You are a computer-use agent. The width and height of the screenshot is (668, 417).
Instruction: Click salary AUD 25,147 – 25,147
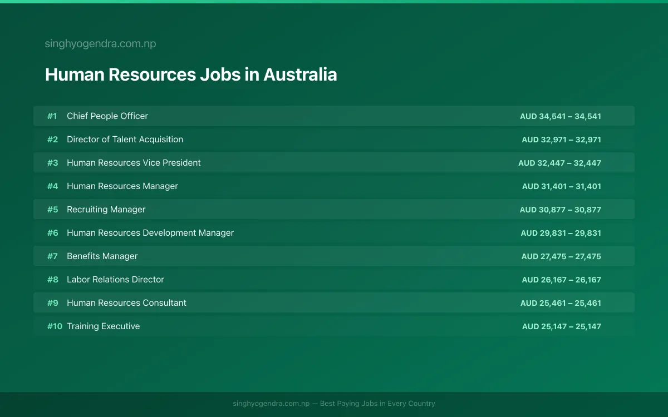tap(562, 326)
